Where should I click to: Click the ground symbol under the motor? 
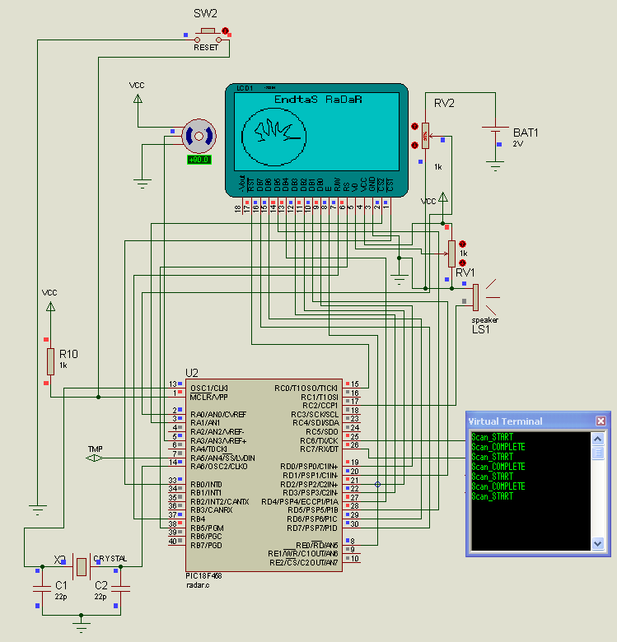[x=143, y=184]
